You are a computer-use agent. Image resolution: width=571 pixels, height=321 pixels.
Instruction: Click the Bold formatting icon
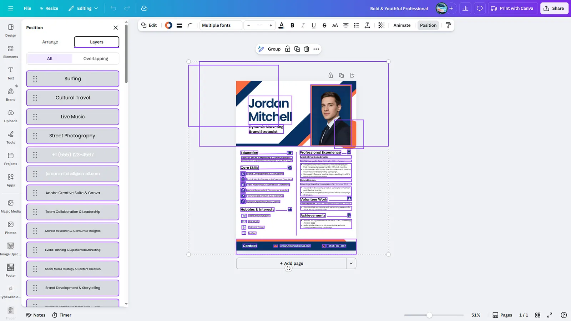click(x=292, y=25)
